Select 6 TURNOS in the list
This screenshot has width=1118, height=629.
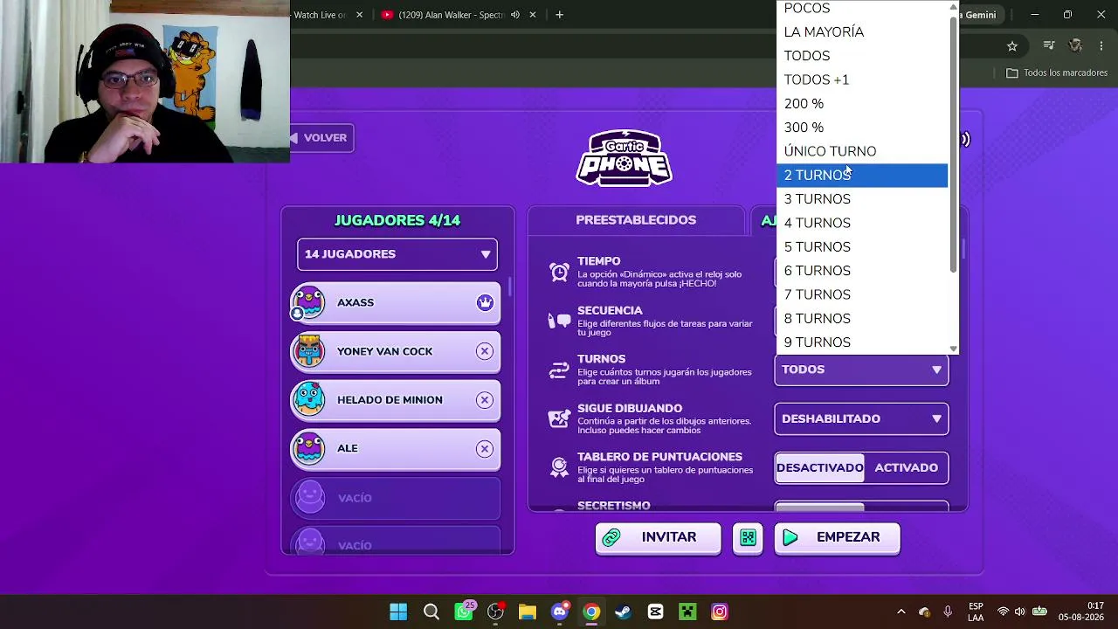862,271
